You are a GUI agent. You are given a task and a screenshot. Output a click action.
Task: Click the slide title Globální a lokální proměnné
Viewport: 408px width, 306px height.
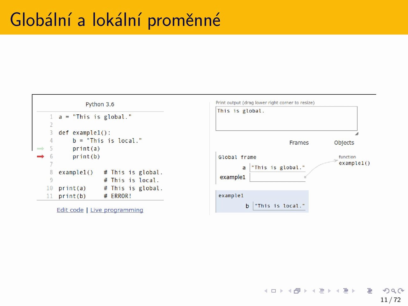115,19
